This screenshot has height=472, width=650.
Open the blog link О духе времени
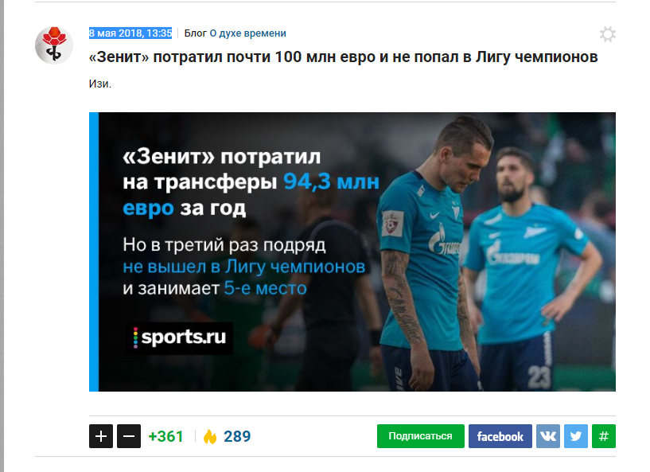[x=248, y=33]
